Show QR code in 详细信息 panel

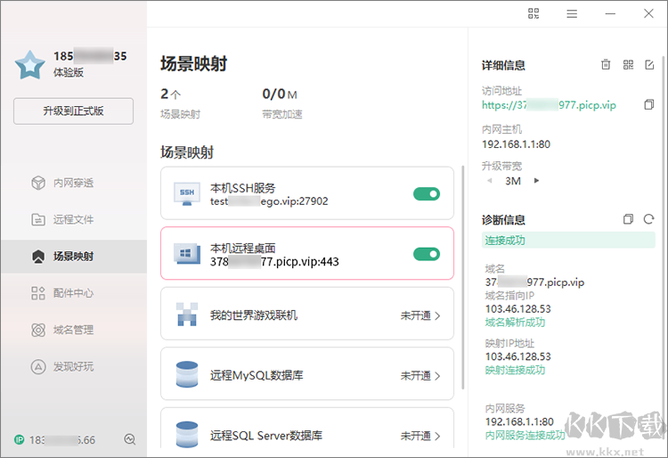pyautogui.click(x=628, y=65)
